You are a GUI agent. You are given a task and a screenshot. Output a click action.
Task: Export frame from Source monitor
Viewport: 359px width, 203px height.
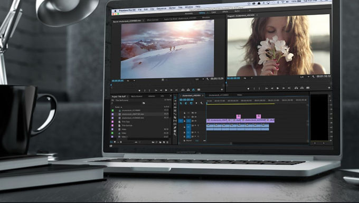pos(199,90)
